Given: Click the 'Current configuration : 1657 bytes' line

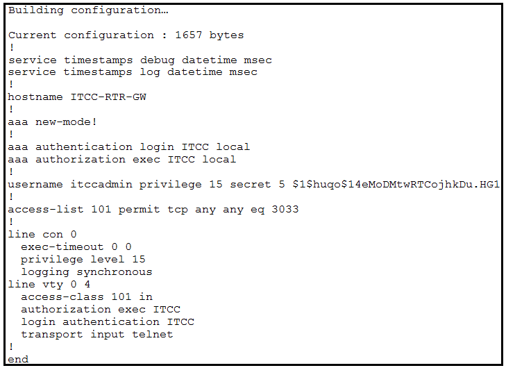Looking at the screenshot, I should coord(126,35).
